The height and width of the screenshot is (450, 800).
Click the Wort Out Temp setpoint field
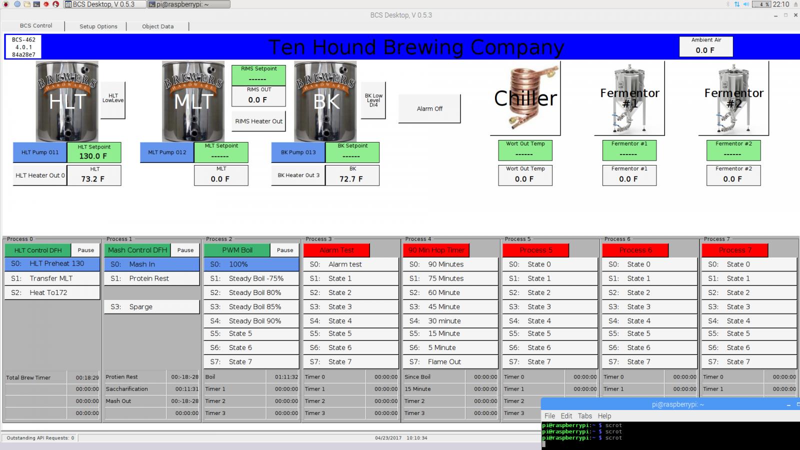point(525,150)
